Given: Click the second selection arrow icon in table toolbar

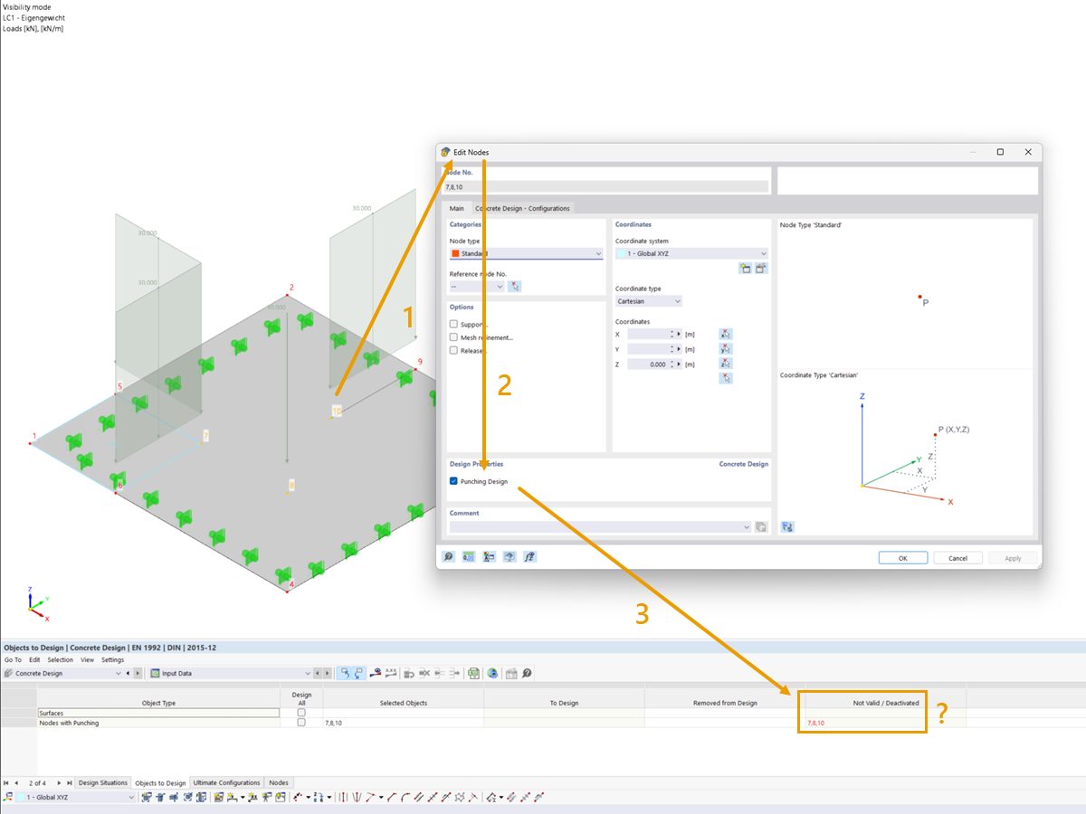Looking at the screenshot, I should coord(358,673).
